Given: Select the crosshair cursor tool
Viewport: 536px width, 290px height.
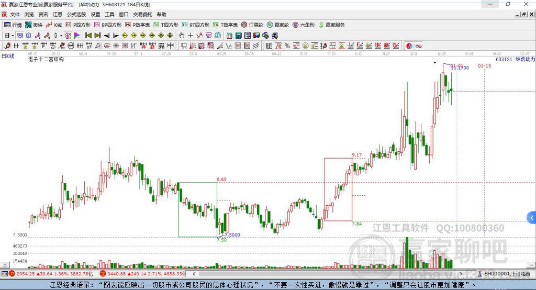Looking at the screenshot, I should (191, 36).
